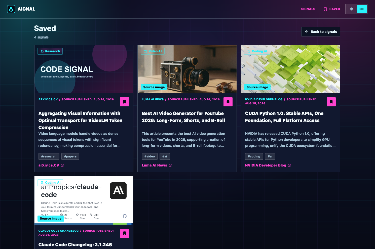The image size is (375, 249).
Task: Click the 'LUMA AI NEWS' source label
Action: [153, 100]
